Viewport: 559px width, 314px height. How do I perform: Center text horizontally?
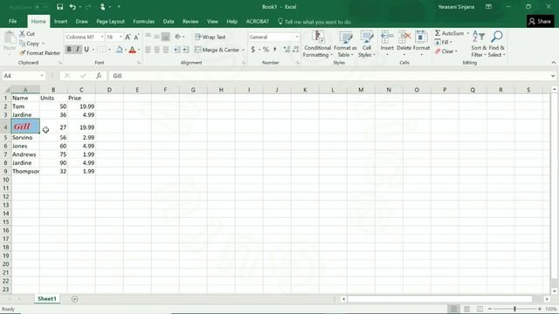(x=157, y=50)
